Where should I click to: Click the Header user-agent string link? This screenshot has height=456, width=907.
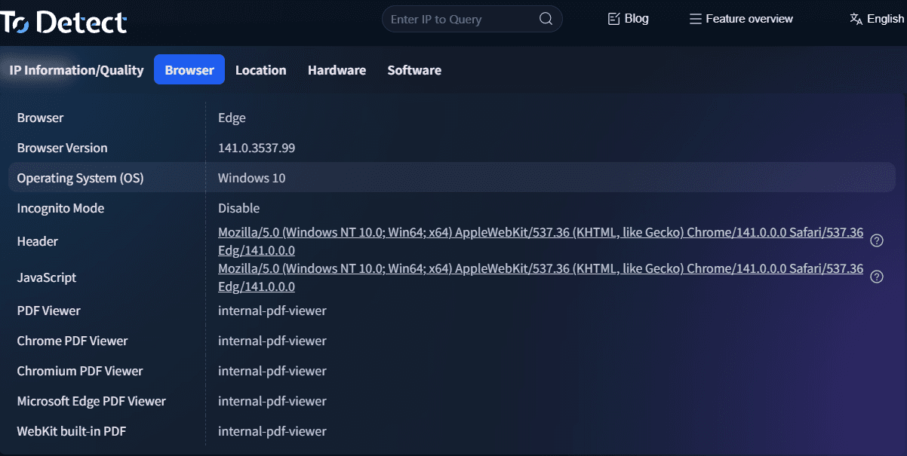tap(540, 233)
